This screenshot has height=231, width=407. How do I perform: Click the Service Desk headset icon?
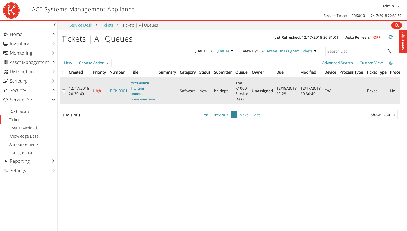5,100
